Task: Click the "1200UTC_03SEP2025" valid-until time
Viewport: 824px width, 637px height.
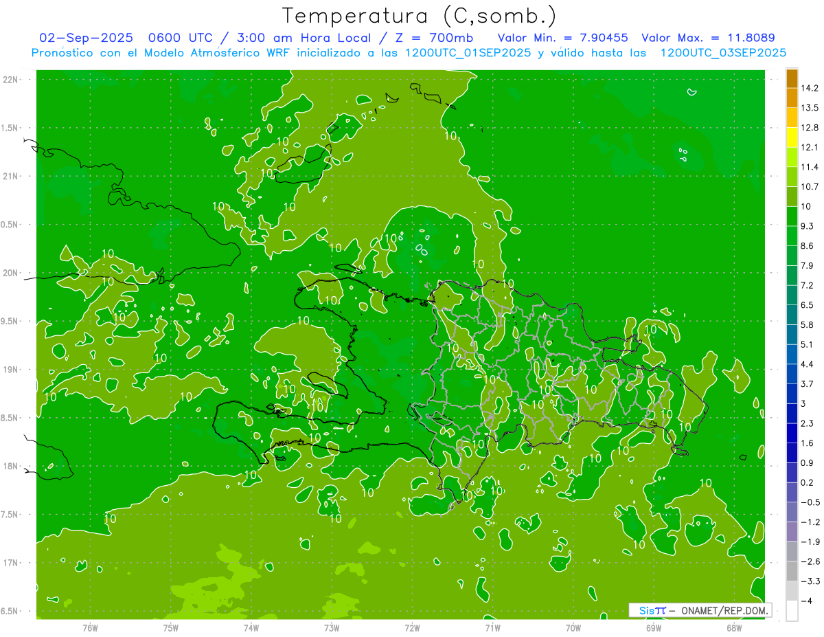Action: pyautogui.click(x=723, y=53)
